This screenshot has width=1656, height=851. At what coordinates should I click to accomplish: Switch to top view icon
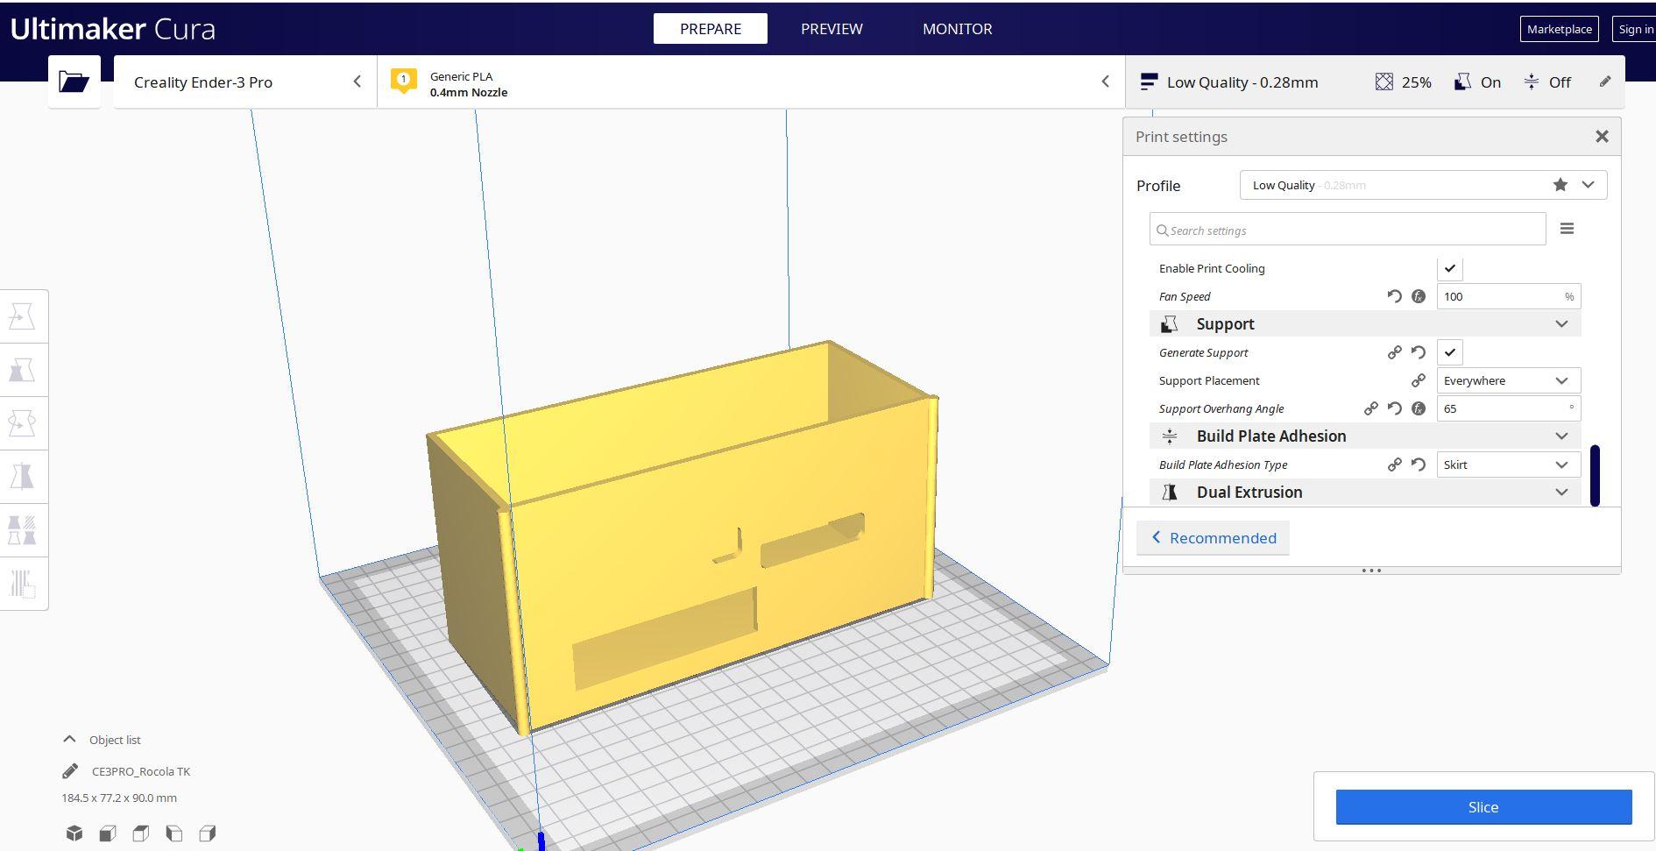(141, 833)
